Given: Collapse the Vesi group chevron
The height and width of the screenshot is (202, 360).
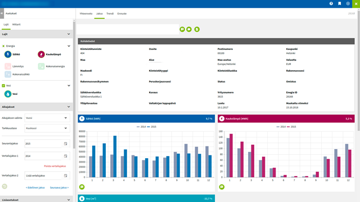Looking at the screenshot, I should [69, 86].
